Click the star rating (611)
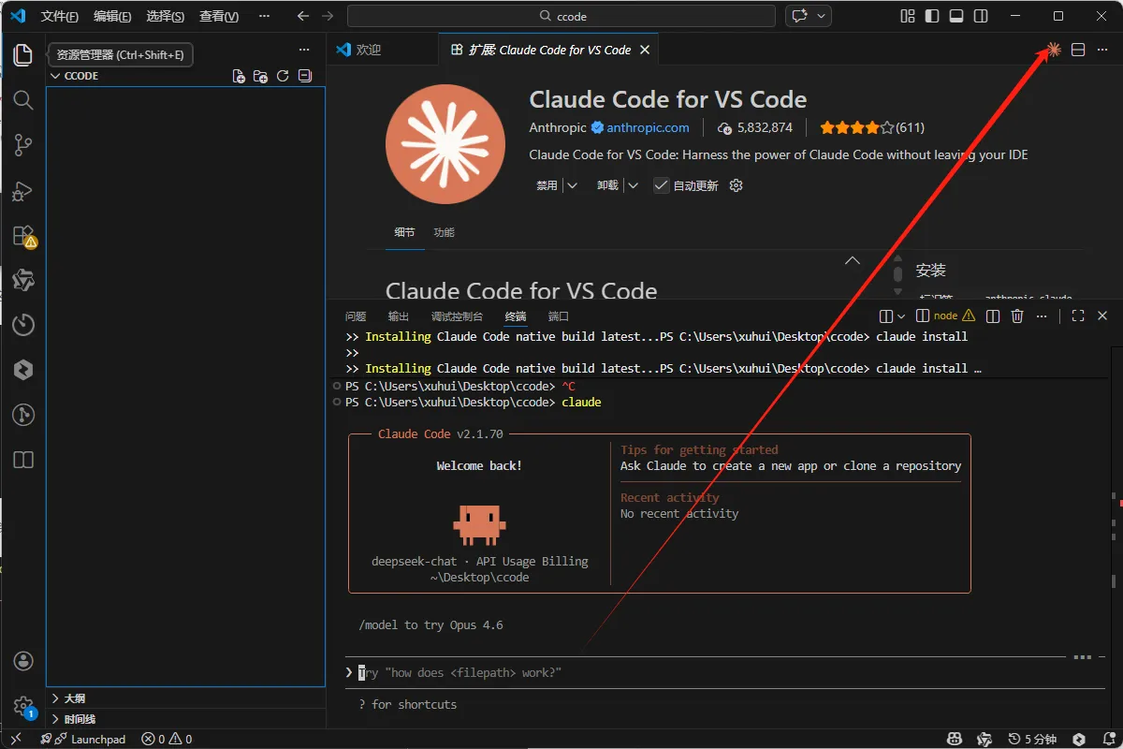The height and width of the screenshot is (749, 1123). click(872, 127)
